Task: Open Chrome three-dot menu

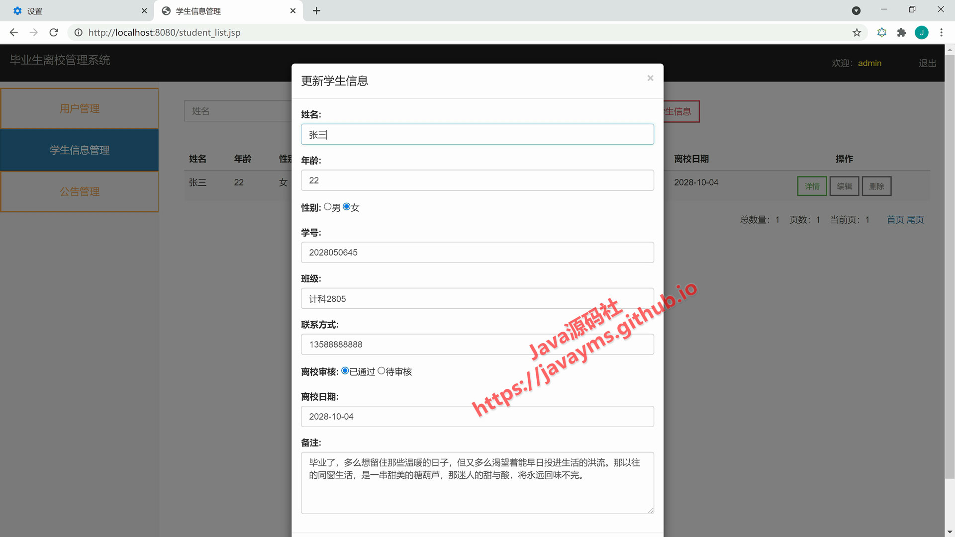Action: tap(941, 32)
